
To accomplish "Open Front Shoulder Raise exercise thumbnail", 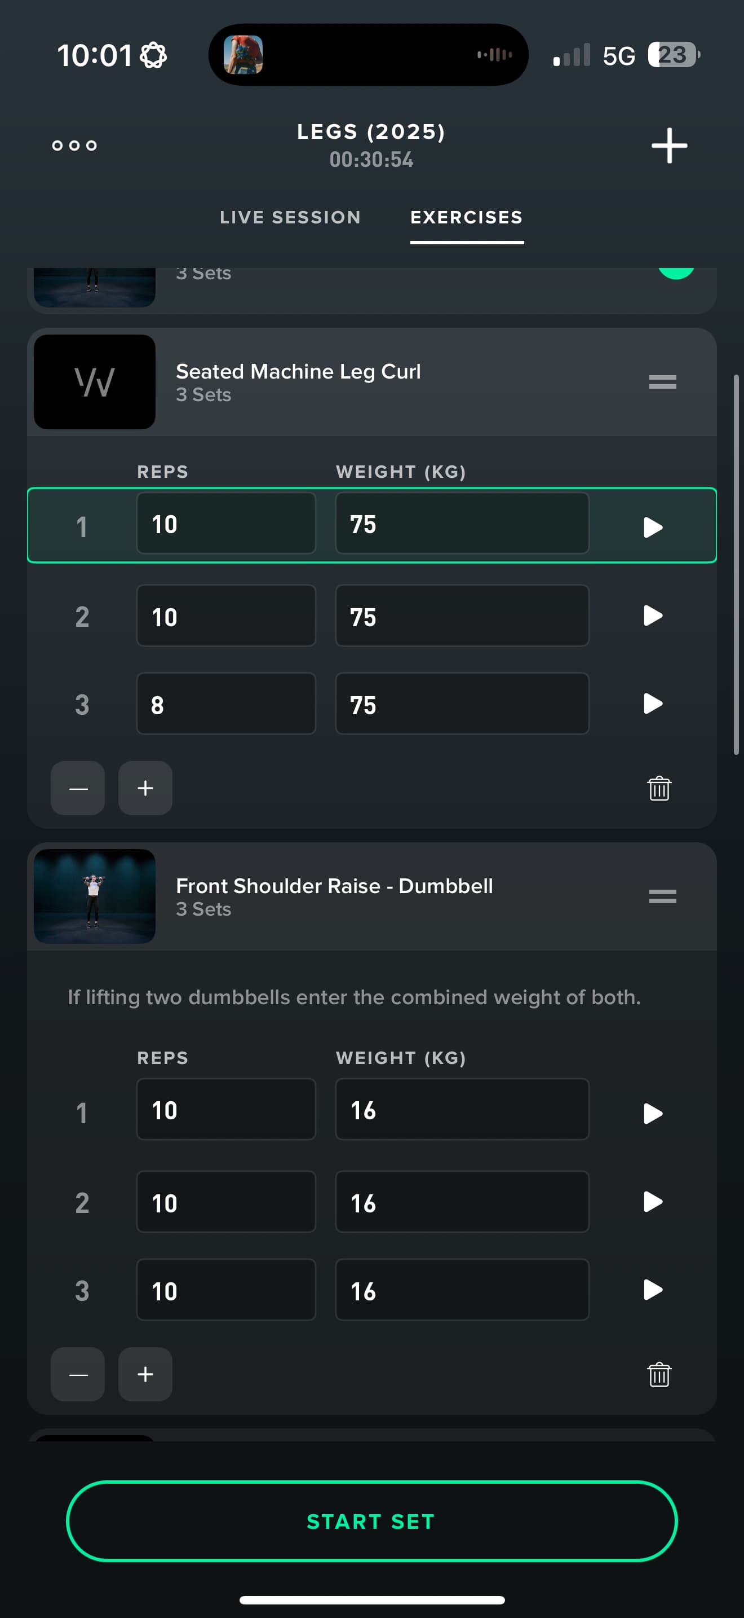I will click(x=95, y=896).
